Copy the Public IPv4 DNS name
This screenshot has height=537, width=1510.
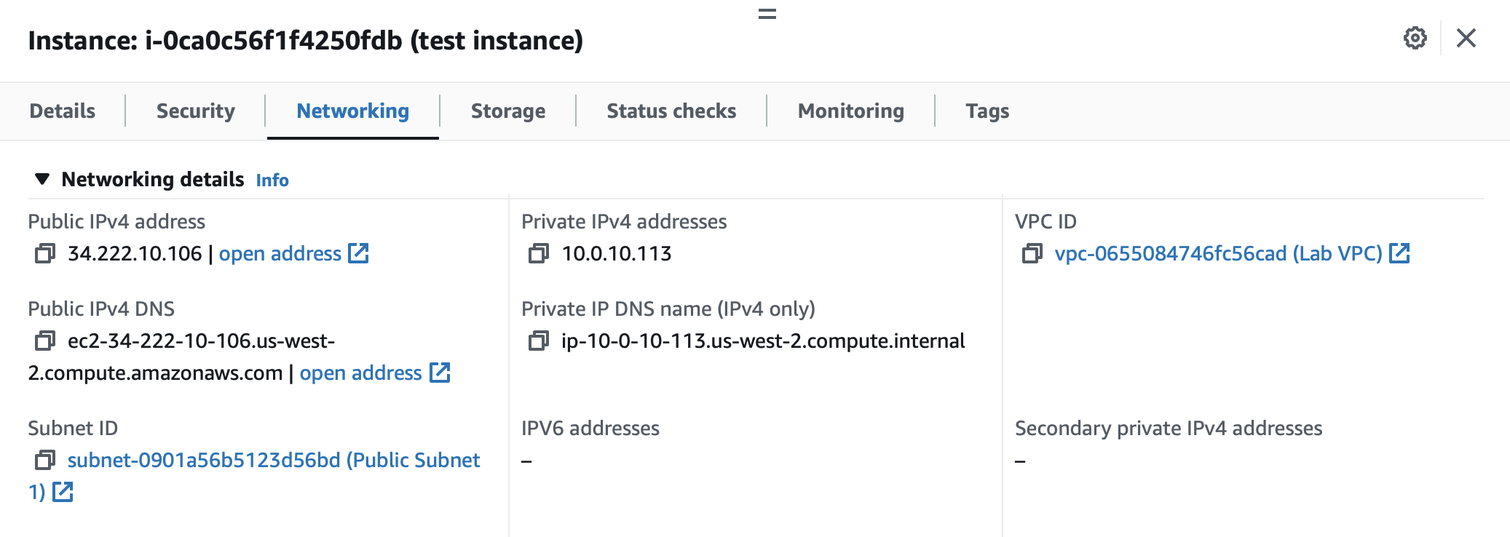click(45, 340)
